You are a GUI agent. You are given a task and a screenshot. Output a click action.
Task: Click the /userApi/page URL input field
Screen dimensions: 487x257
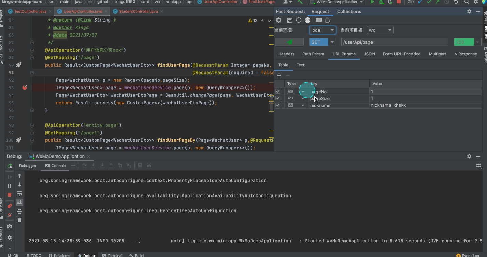coord(394,42)
